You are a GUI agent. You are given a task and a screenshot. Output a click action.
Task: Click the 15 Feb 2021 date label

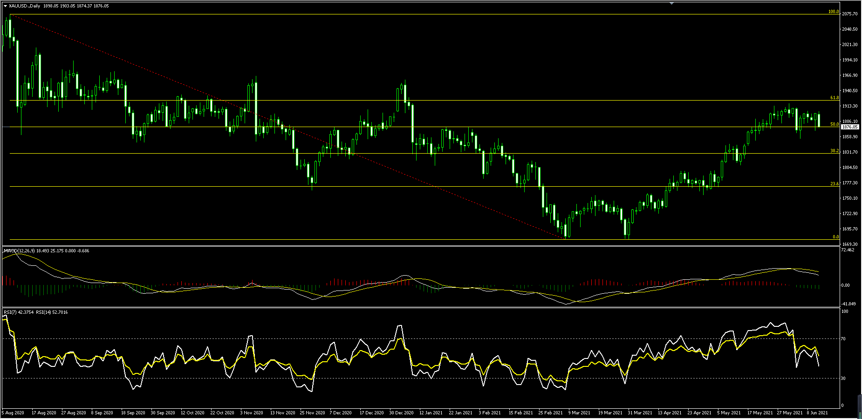coord(520,413)
